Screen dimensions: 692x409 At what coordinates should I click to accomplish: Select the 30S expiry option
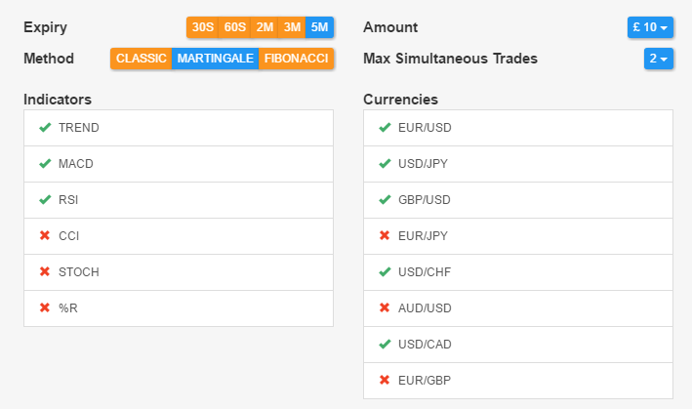(x=203, y=27)
